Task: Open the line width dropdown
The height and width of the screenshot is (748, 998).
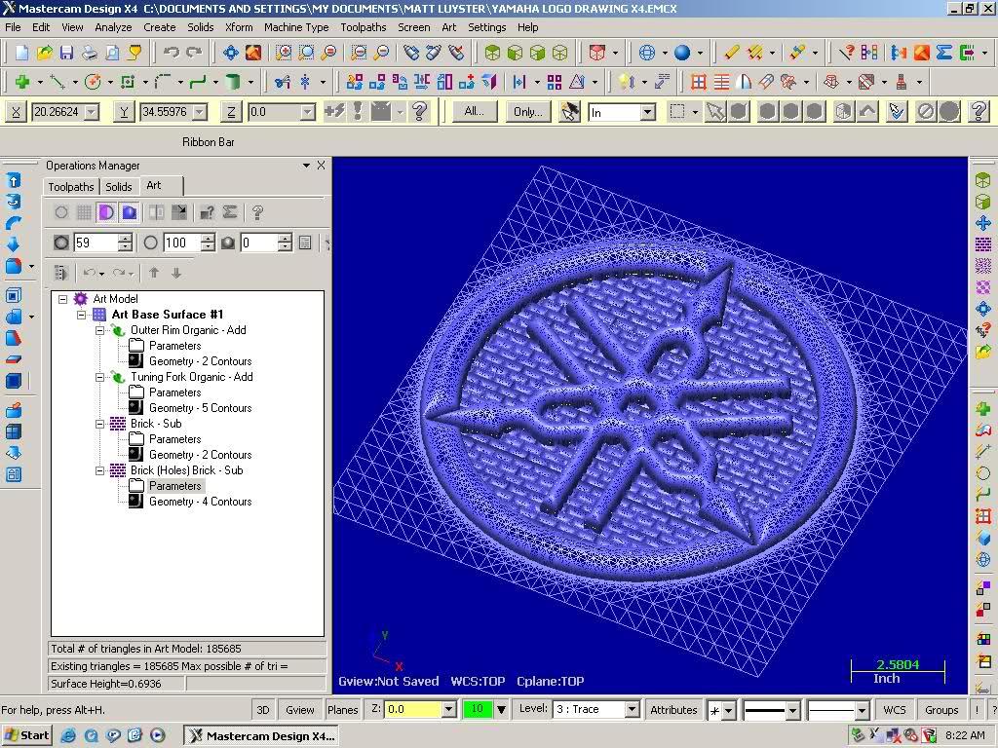Action: pos(863,710)
